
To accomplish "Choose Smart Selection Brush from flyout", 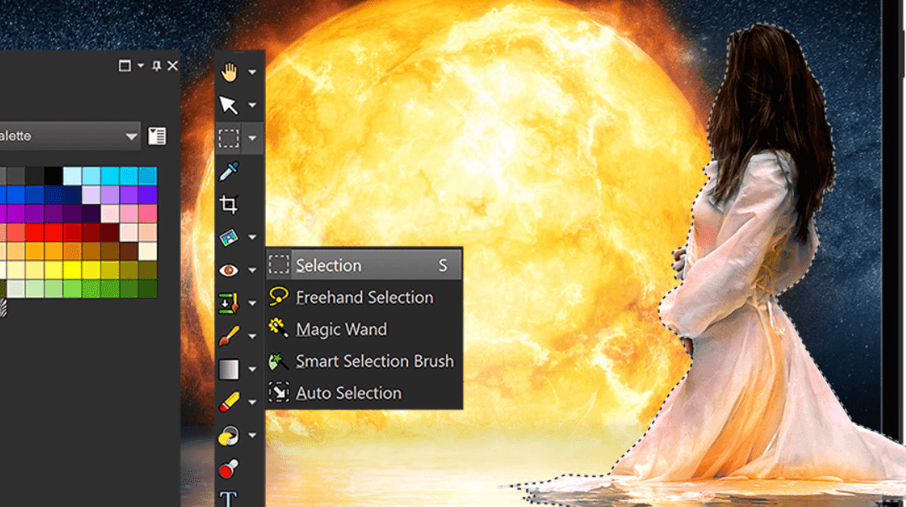I will tap(364, 361).
